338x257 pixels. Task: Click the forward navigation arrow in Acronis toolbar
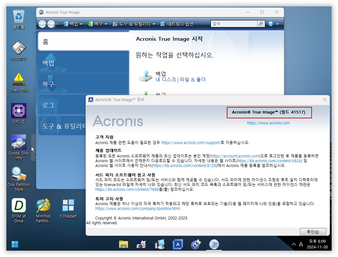(x=51, y=24)
